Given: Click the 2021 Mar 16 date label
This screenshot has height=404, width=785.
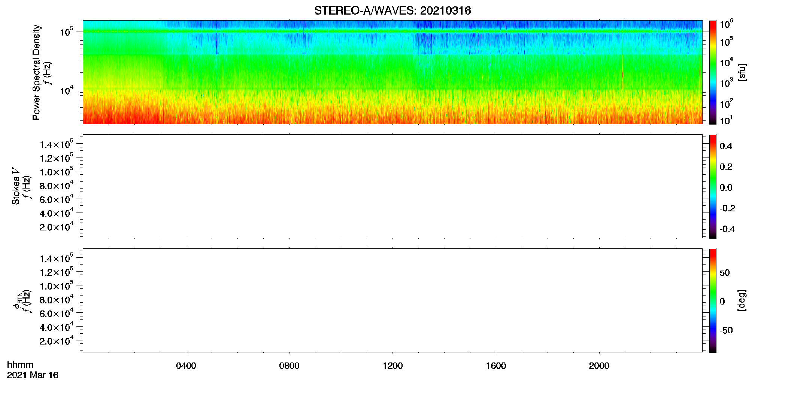Looking at the screenshot, I should coord(33,375).
